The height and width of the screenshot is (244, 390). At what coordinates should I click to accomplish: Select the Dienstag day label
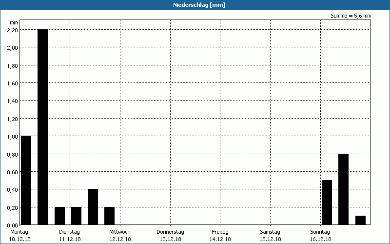point(69,232)
